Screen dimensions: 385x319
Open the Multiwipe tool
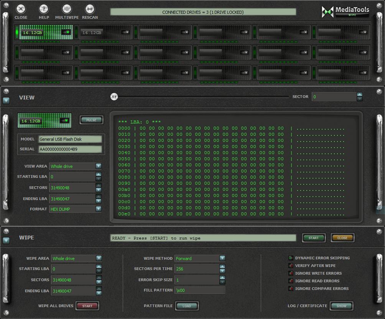67,9
